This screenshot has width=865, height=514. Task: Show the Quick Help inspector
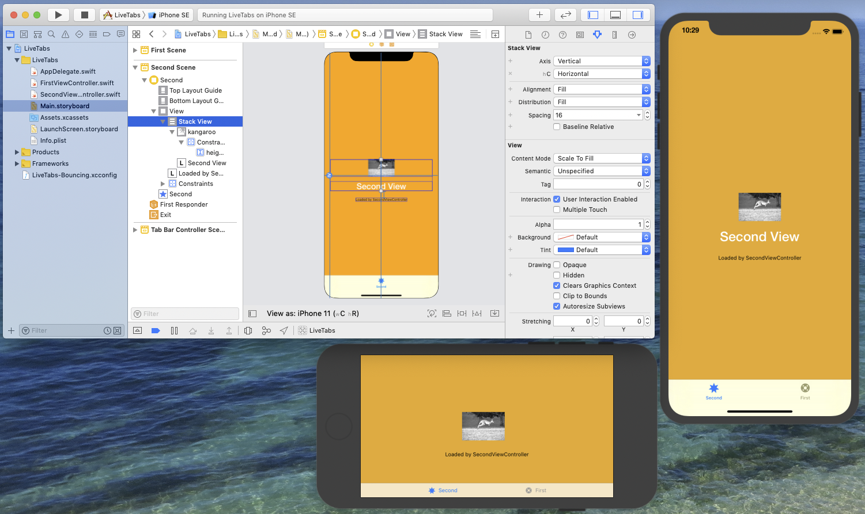[x=562, y=35]
